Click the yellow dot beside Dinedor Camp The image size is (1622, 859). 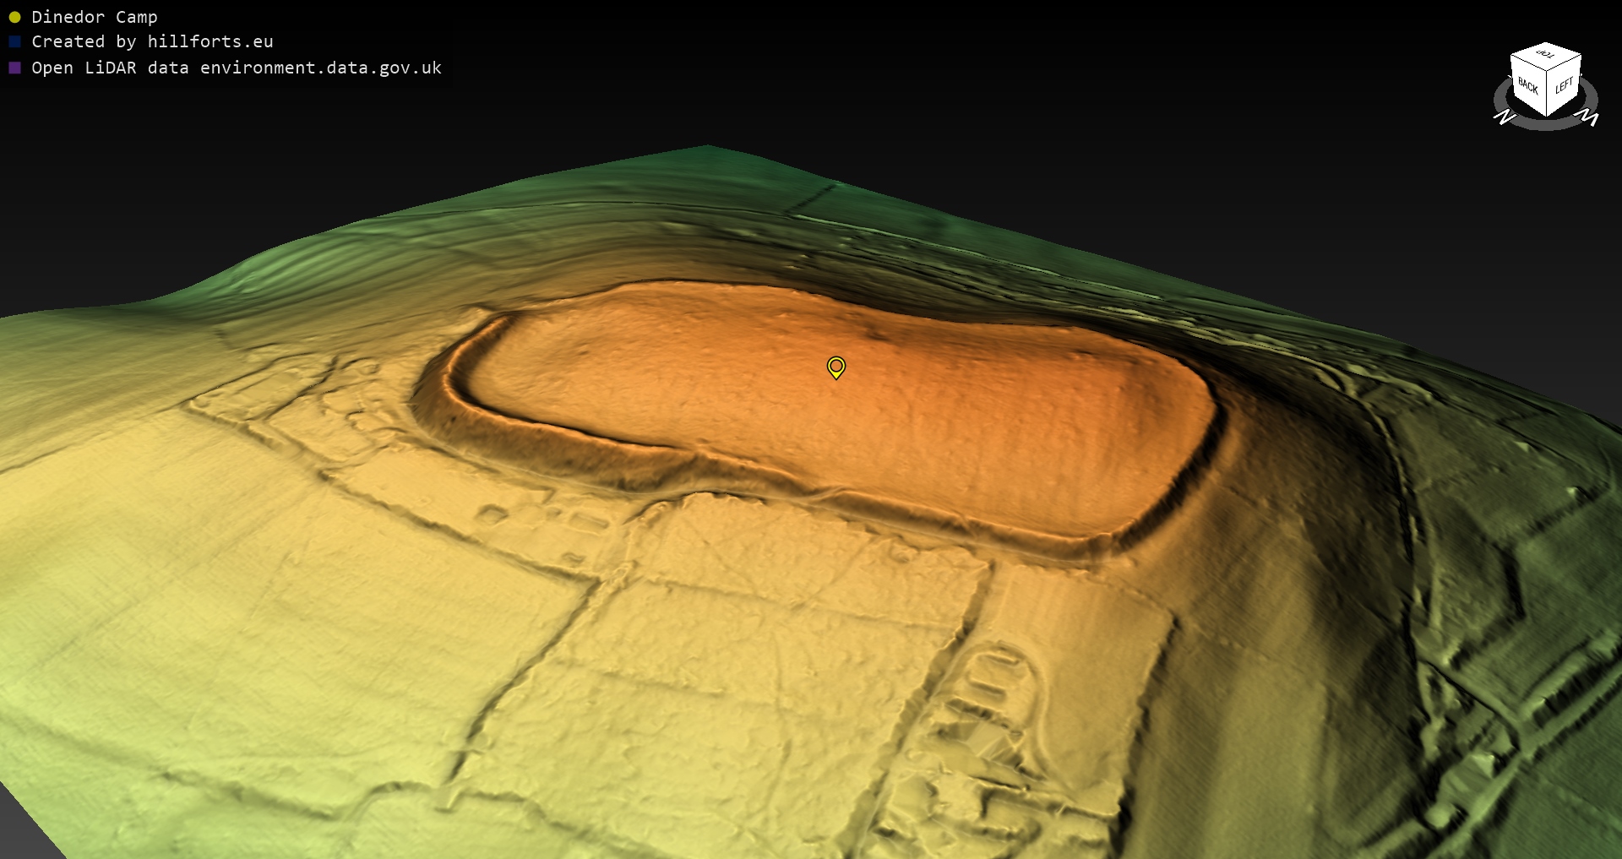click(14, 17)
